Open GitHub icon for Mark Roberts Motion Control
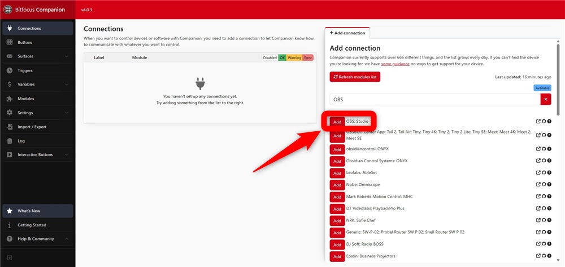 click(544, 197)
